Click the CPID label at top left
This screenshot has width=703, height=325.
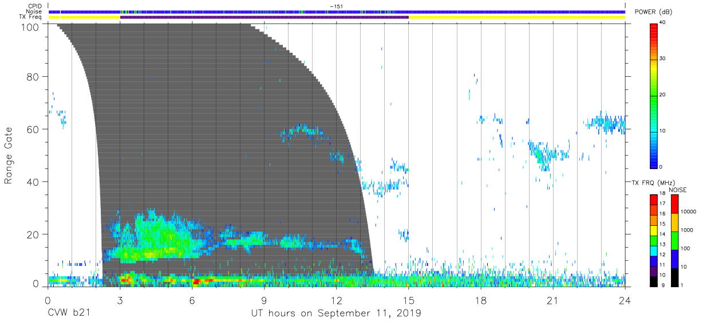click(x=35, y=6)
